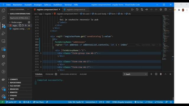Close the register.component.html tab

click(59, 9)
